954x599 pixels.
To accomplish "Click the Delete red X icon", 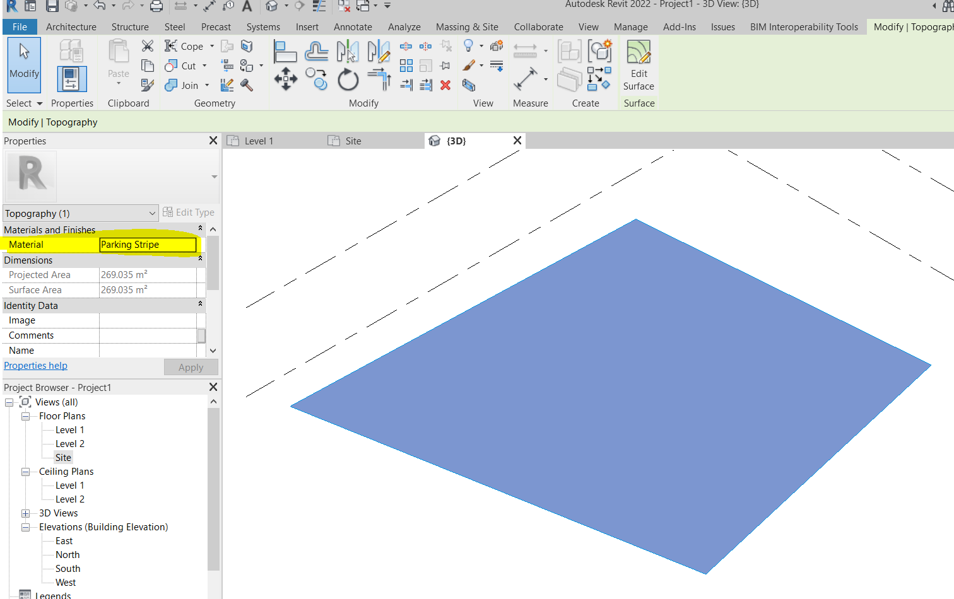I will click(445, 84).
